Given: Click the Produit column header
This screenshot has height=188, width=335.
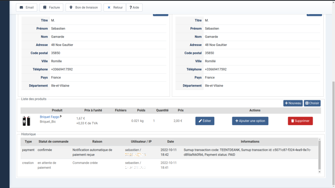Looking at the screenshot, I should point(57,110).
